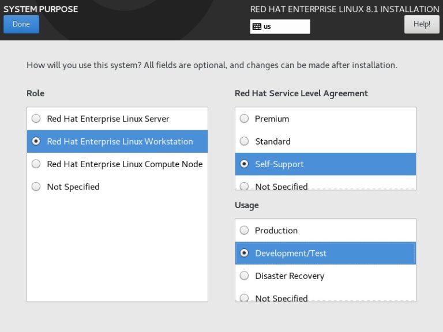This screenshot has height=332, width=443.
Task: Click the keyboard layout icon
Action: click(x=257, y=27)
